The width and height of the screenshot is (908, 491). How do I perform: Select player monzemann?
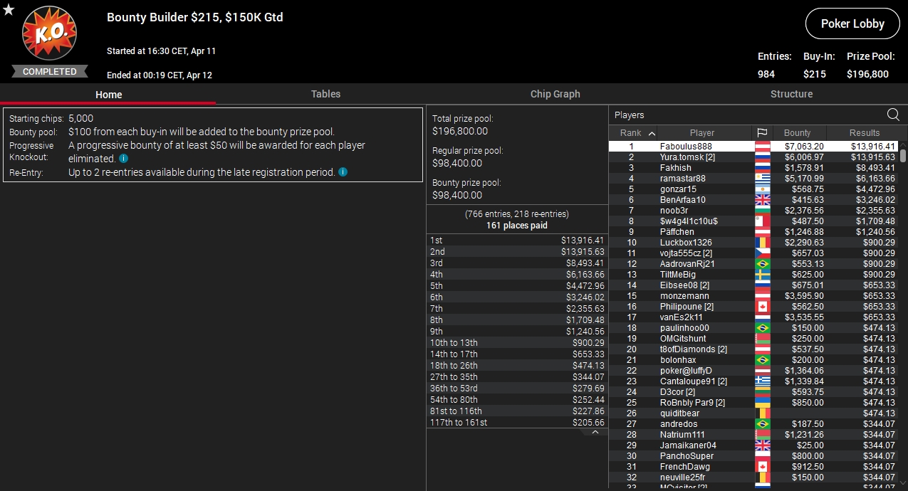[x=753, y=296]
